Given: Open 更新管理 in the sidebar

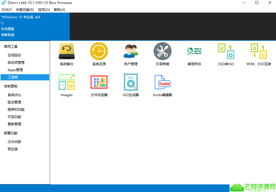Looking at the screenshot, I should pyautogui.click(x=14, y=124).
